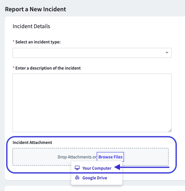The height and width of the screenshot is (191, 185).
Task: Click the Browse Files link
Action: click(x=110, y=157)
